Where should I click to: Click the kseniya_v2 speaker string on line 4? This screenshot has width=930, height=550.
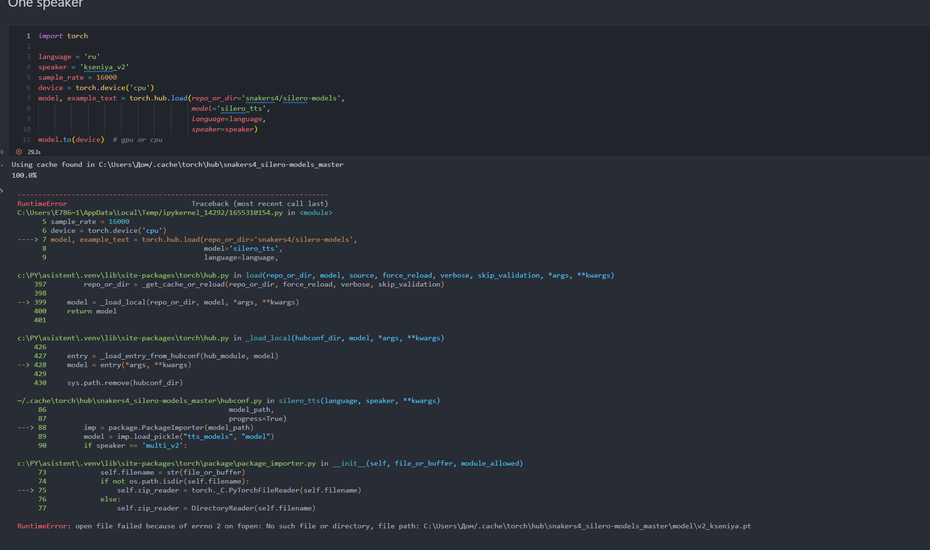coord(105,67)
